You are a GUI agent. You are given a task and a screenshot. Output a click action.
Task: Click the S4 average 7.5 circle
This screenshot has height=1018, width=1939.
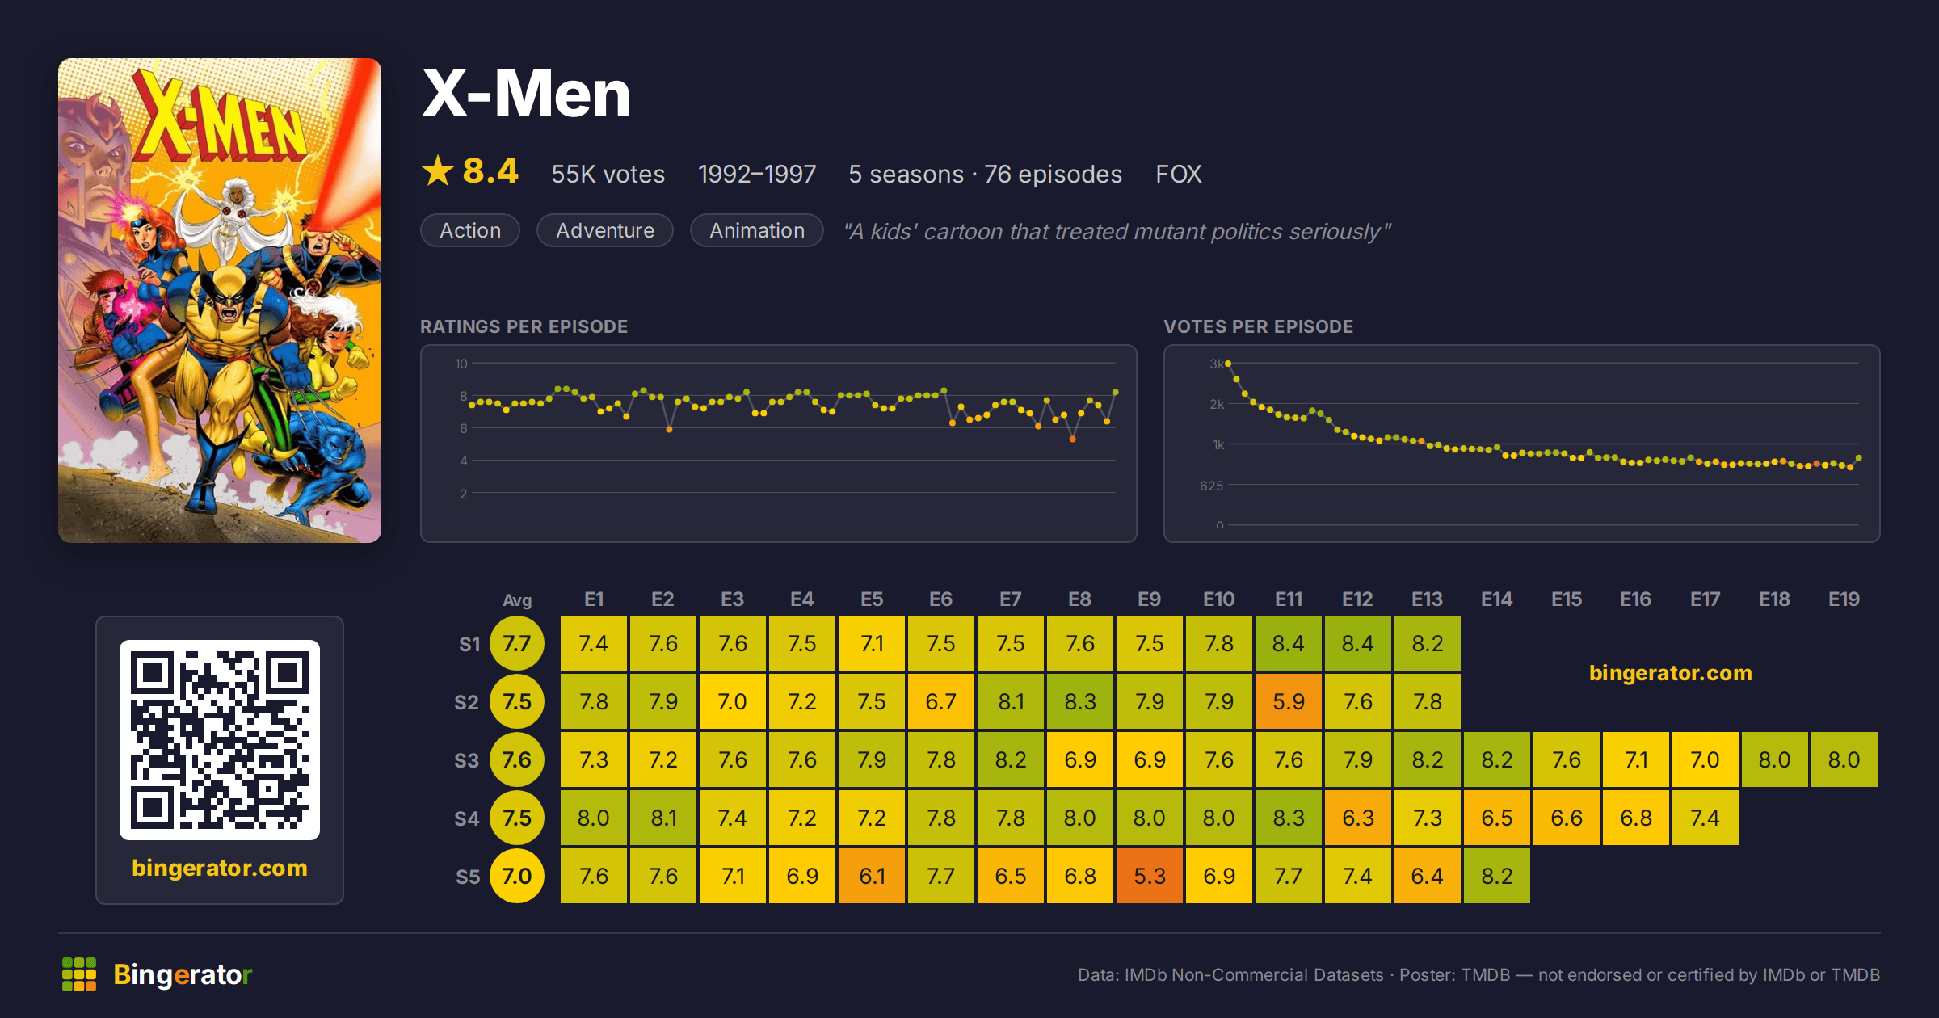coord(517,818)
